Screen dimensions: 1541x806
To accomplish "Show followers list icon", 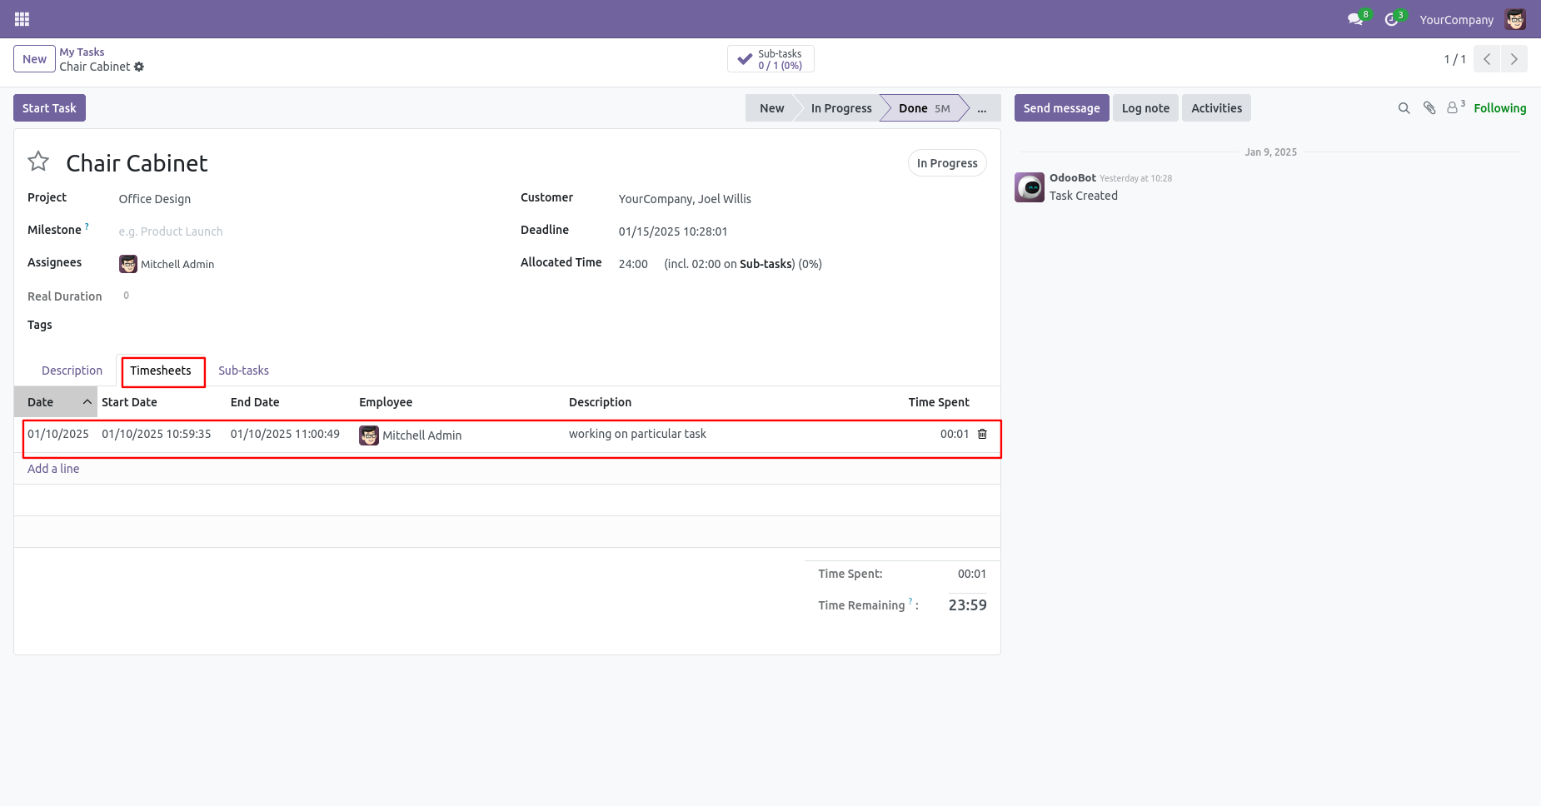I will pyautogui.click(x=1453, y=108).
